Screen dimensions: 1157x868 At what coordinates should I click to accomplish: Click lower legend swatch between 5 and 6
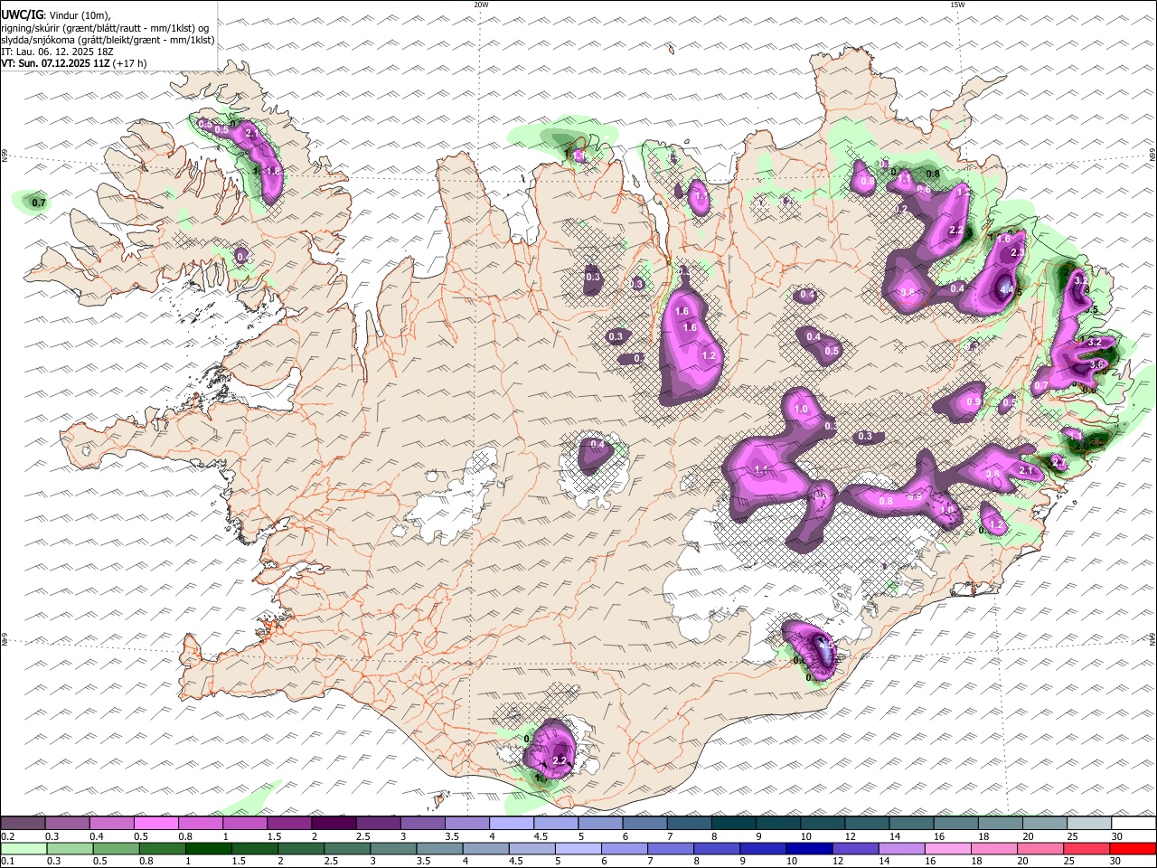click(577, 849)
